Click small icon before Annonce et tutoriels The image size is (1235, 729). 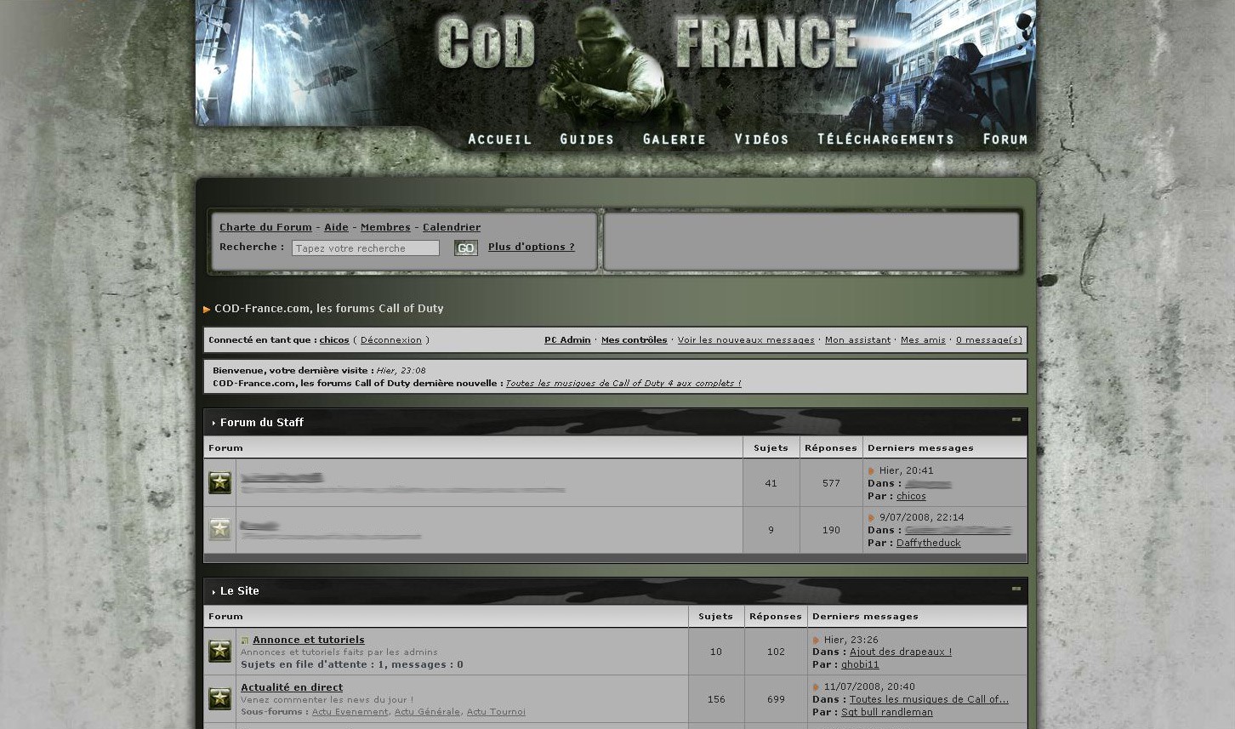pos(245,641)
